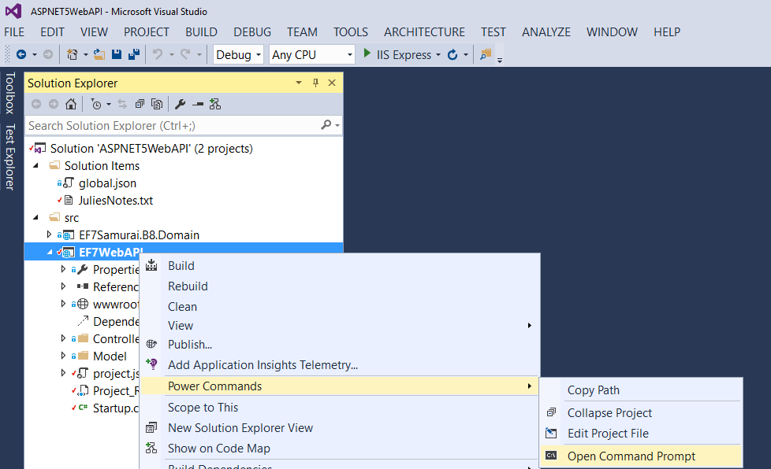Choose Rebuild in the context menu
Viewport: 771px width, 469px height.
[188, 286]
